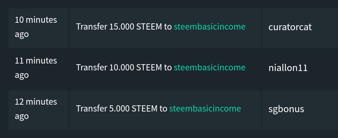
Task: Click the "11 minutes" timestamp text
Action: click(36, 61)
